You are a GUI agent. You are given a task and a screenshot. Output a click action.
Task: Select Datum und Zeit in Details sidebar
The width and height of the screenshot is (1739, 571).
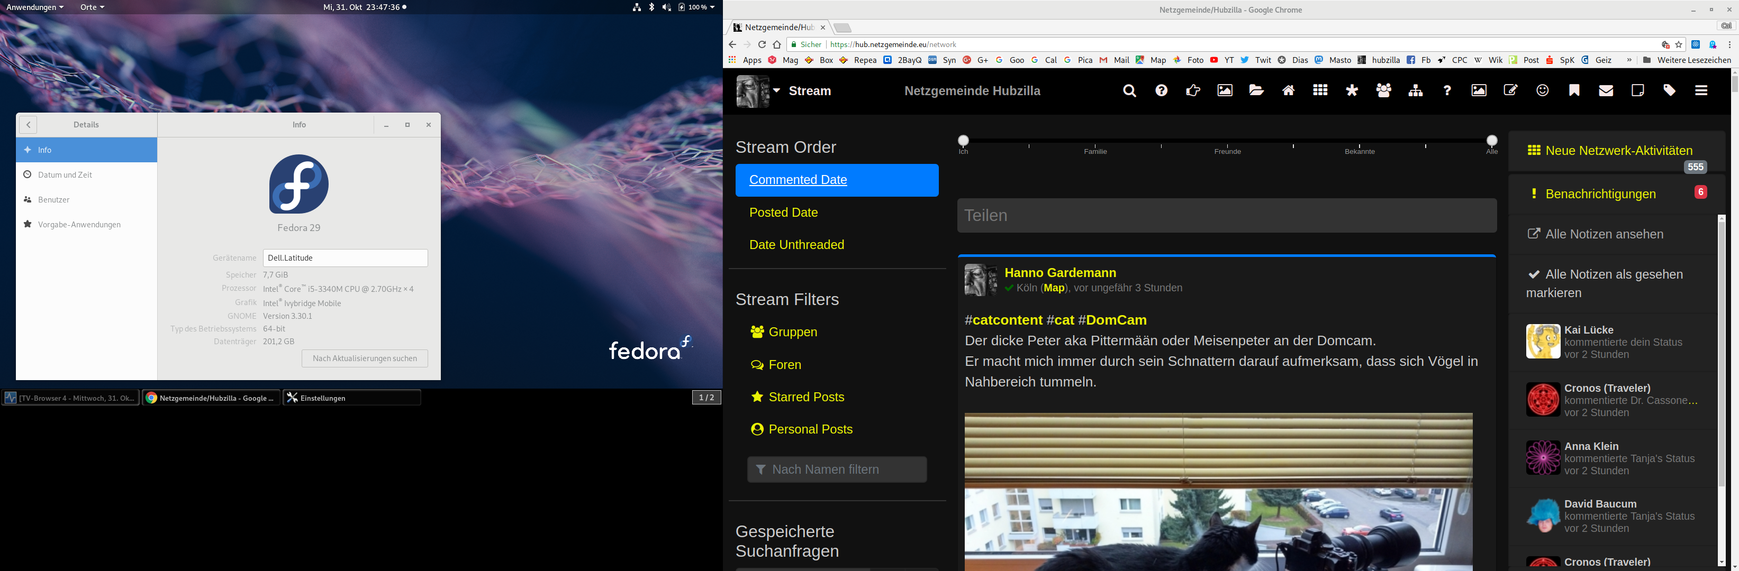click(x=65, y=174)
